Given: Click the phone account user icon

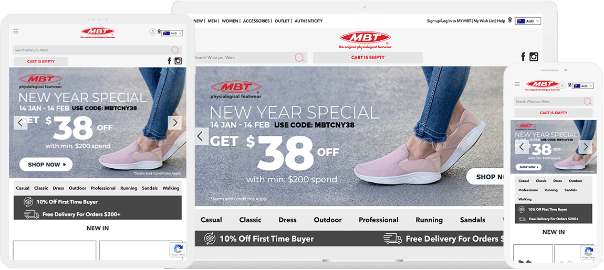Looking at the screenshot, I should click(x=563, y=85).
